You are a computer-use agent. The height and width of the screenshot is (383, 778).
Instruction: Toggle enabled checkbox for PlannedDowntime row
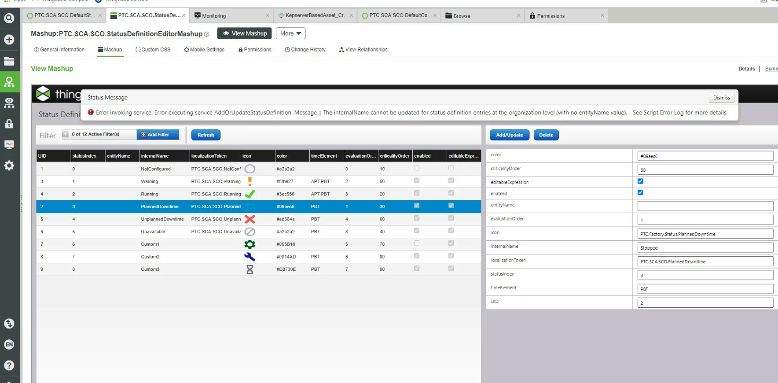click(x=417, y=206)
